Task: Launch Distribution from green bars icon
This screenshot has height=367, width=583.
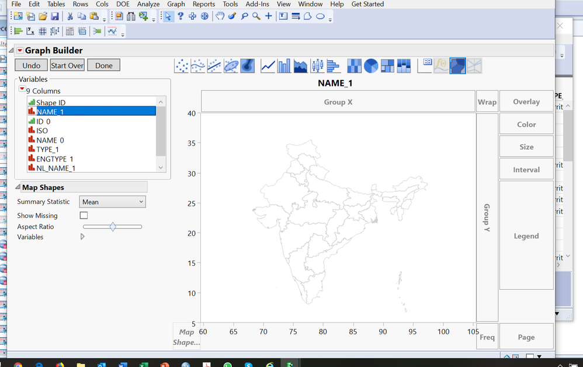Action: click(x=19, y=31)
